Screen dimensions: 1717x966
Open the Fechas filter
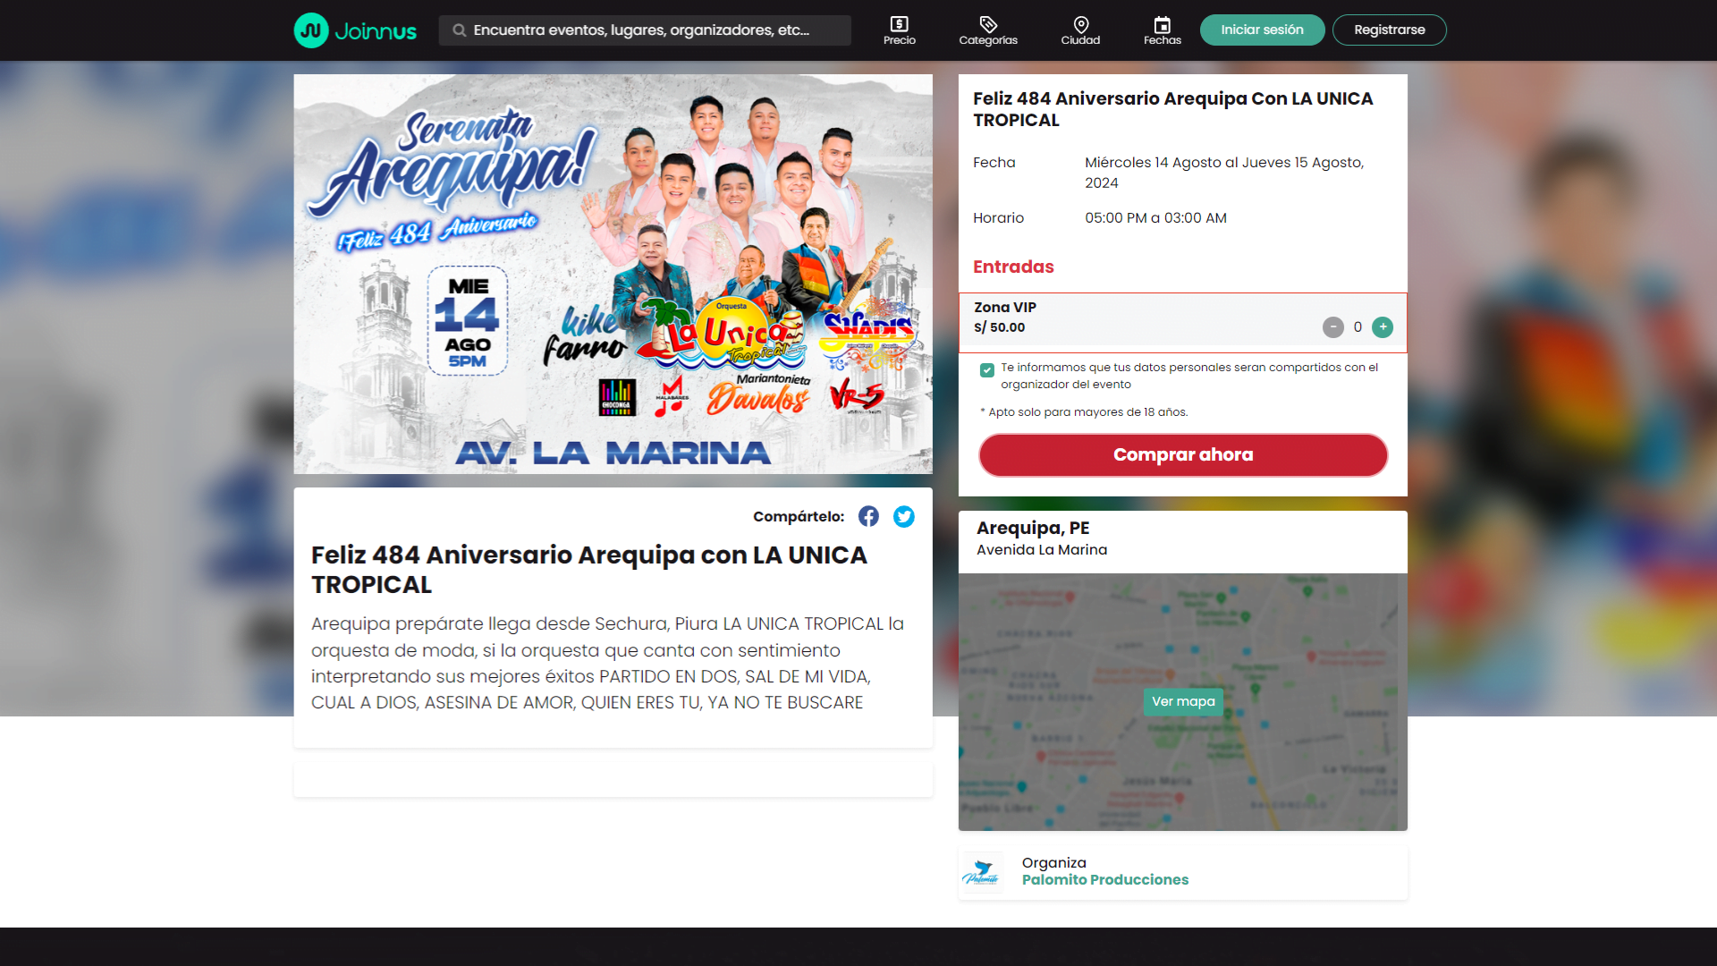point(1162,30)
